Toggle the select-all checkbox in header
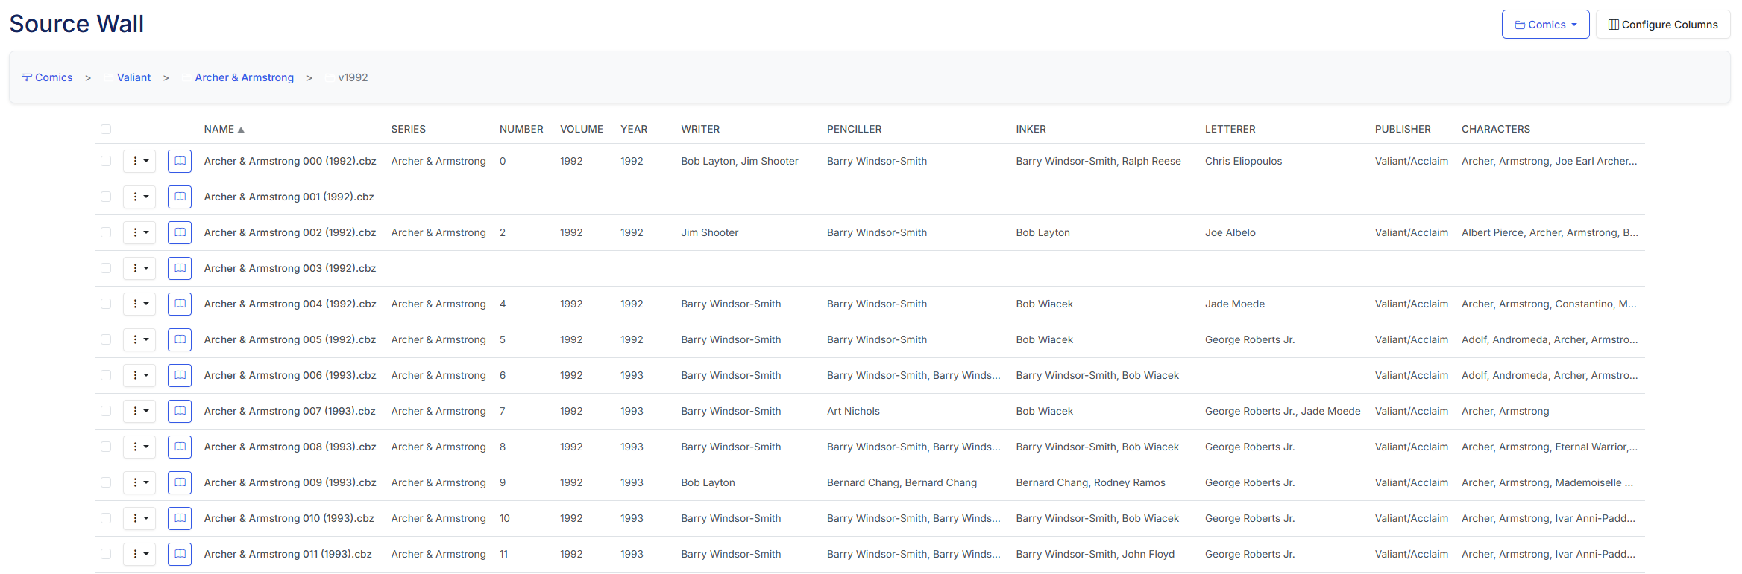This screenshot has height=574, width=1742. tap(106, 130)
